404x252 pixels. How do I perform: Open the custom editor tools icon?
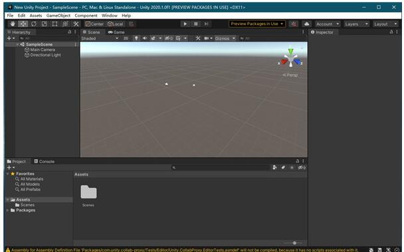76,24
